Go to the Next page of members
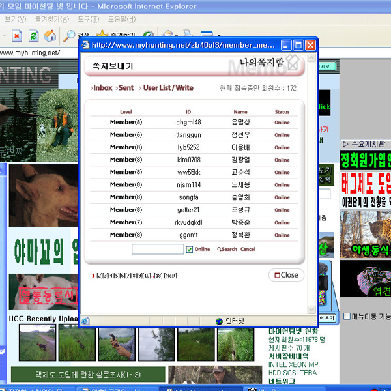This screenshot has height=391, width=391. [170, 276]
